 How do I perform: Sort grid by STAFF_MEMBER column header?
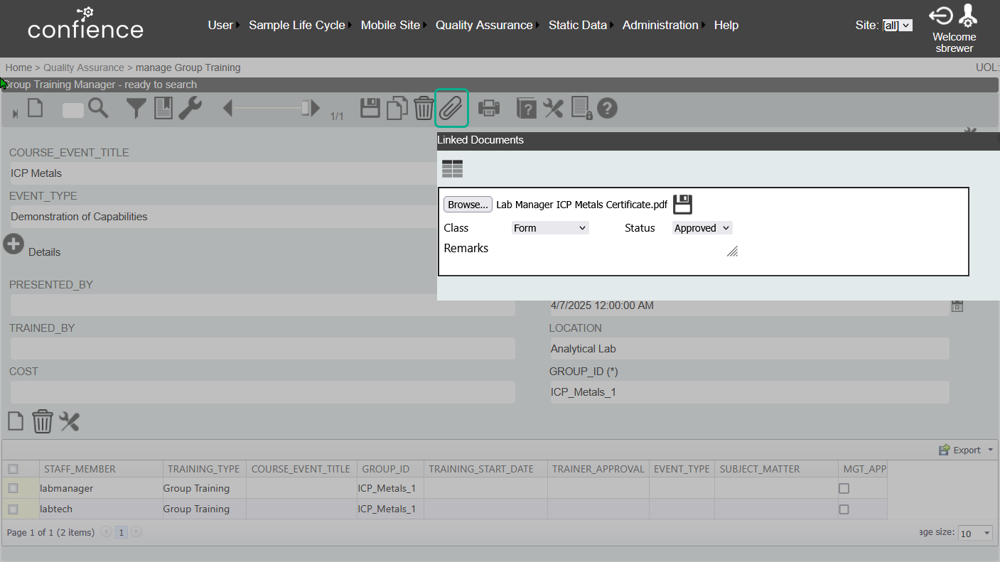click(x=80, y=469)
